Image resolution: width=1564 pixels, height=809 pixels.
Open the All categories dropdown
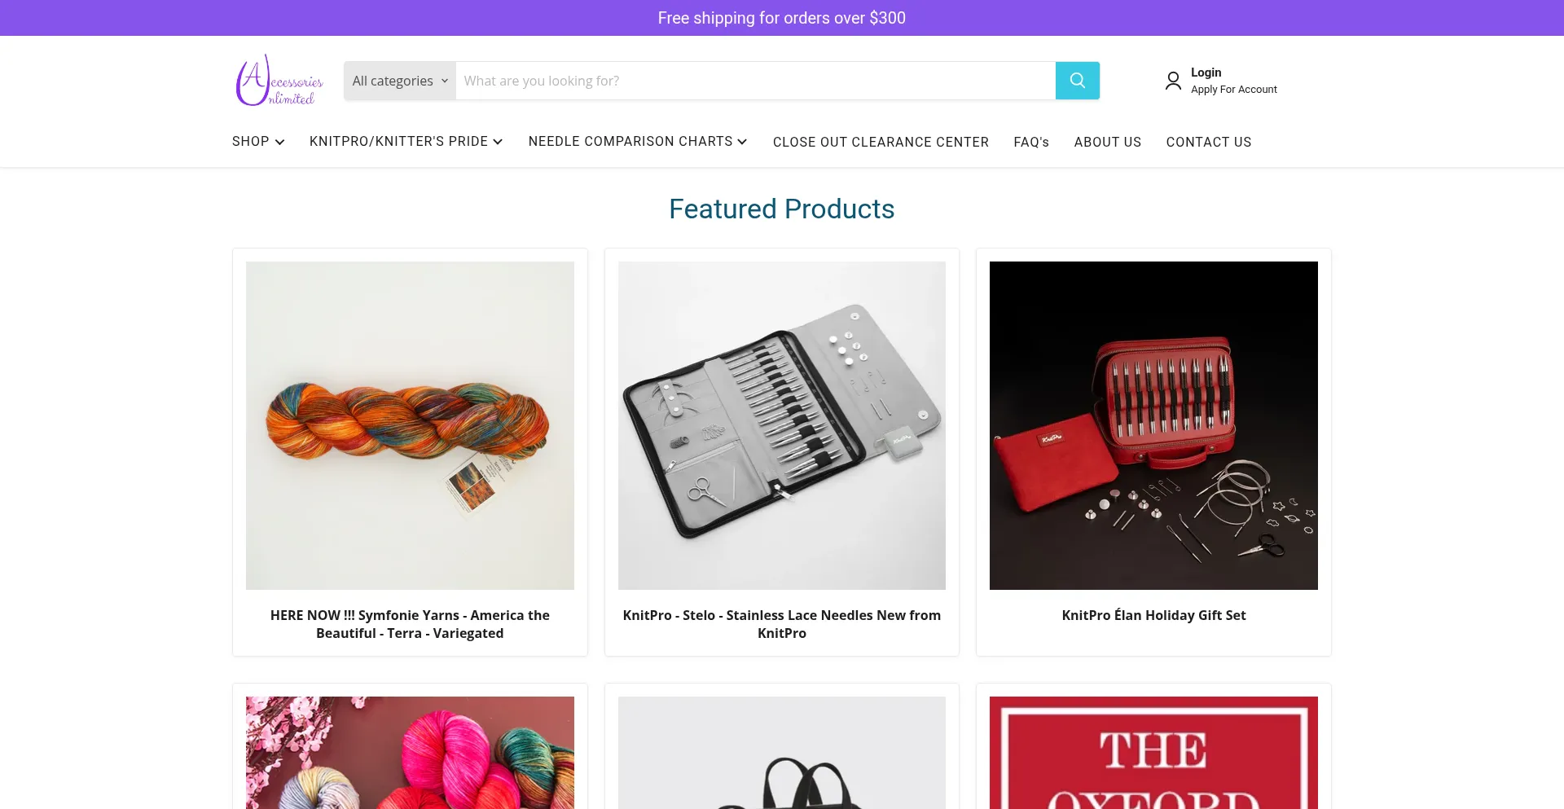click(x=398, y=80)
